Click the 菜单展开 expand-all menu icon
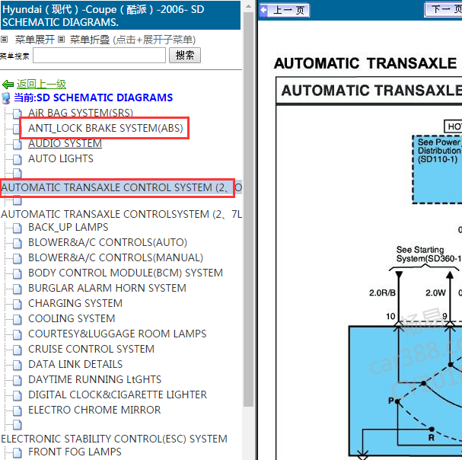The width and height of the screenshot is (462, 460). [x=4, y=39]
